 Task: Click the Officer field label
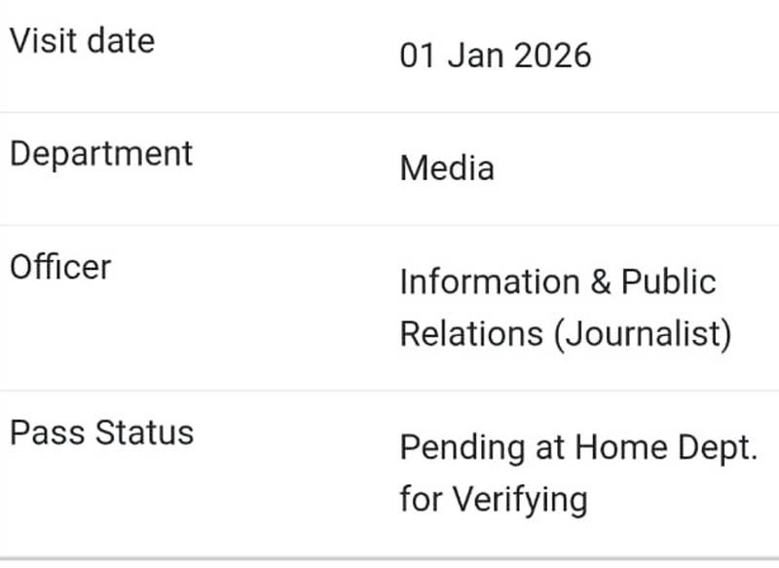60,267
